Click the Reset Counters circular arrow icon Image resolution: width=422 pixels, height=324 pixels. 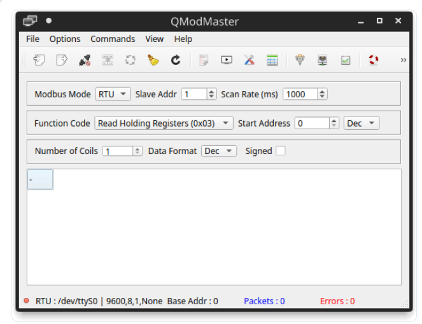click(x=176, y=60)
